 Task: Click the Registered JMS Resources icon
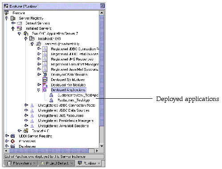45,59
